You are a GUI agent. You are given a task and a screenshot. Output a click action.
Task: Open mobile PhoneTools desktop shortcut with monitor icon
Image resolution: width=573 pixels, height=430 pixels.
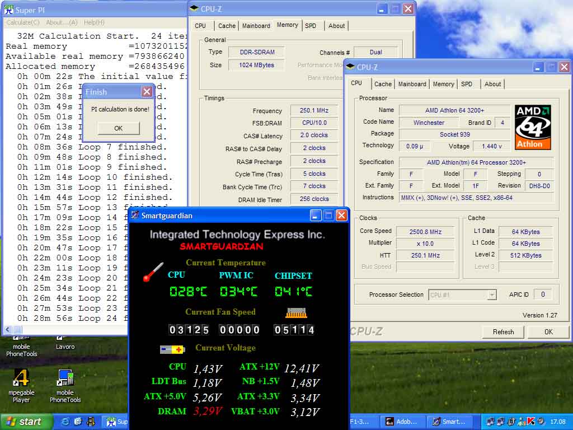(x=65, y=385)
